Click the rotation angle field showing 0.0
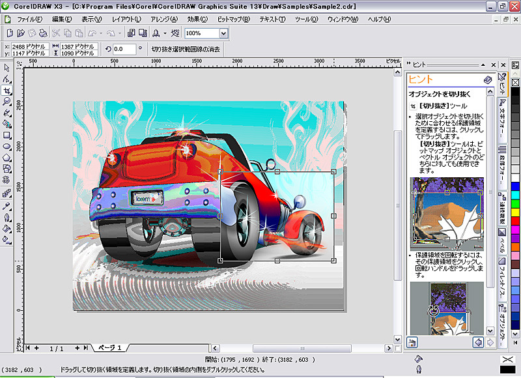Viewport: 521px width, 378px height. pos(124,49)
